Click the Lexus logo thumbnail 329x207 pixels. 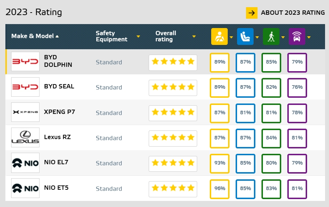click(x=25, y=138)
